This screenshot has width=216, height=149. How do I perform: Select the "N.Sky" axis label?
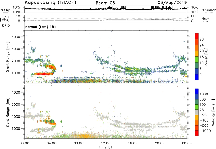tap(5, 10)
